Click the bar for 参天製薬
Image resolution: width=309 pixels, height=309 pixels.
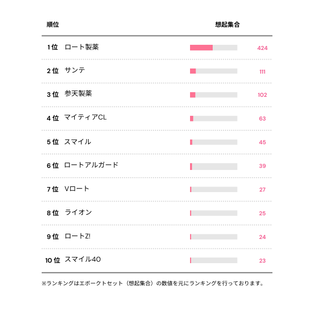pyautogui.click(x=213, y=95)
